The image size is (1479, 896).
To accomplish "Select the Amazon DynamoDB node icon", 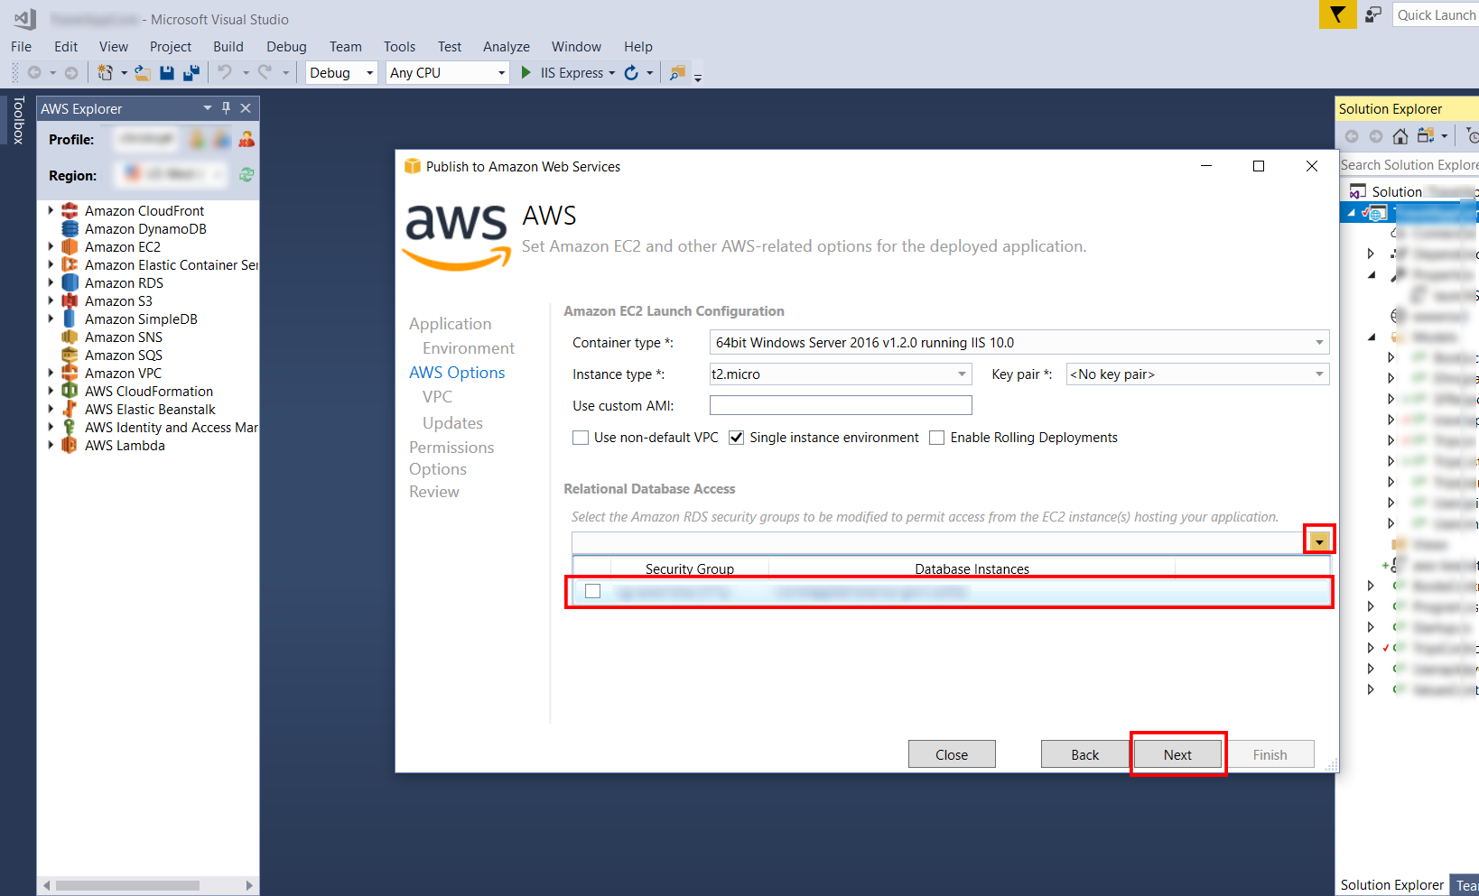I will (x=70, y=229).
